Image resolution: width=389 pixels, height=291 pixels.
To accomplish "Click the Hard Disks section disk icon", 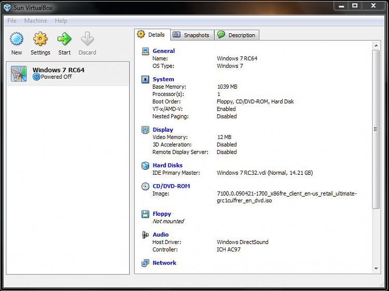I will [x=145, y=165].
